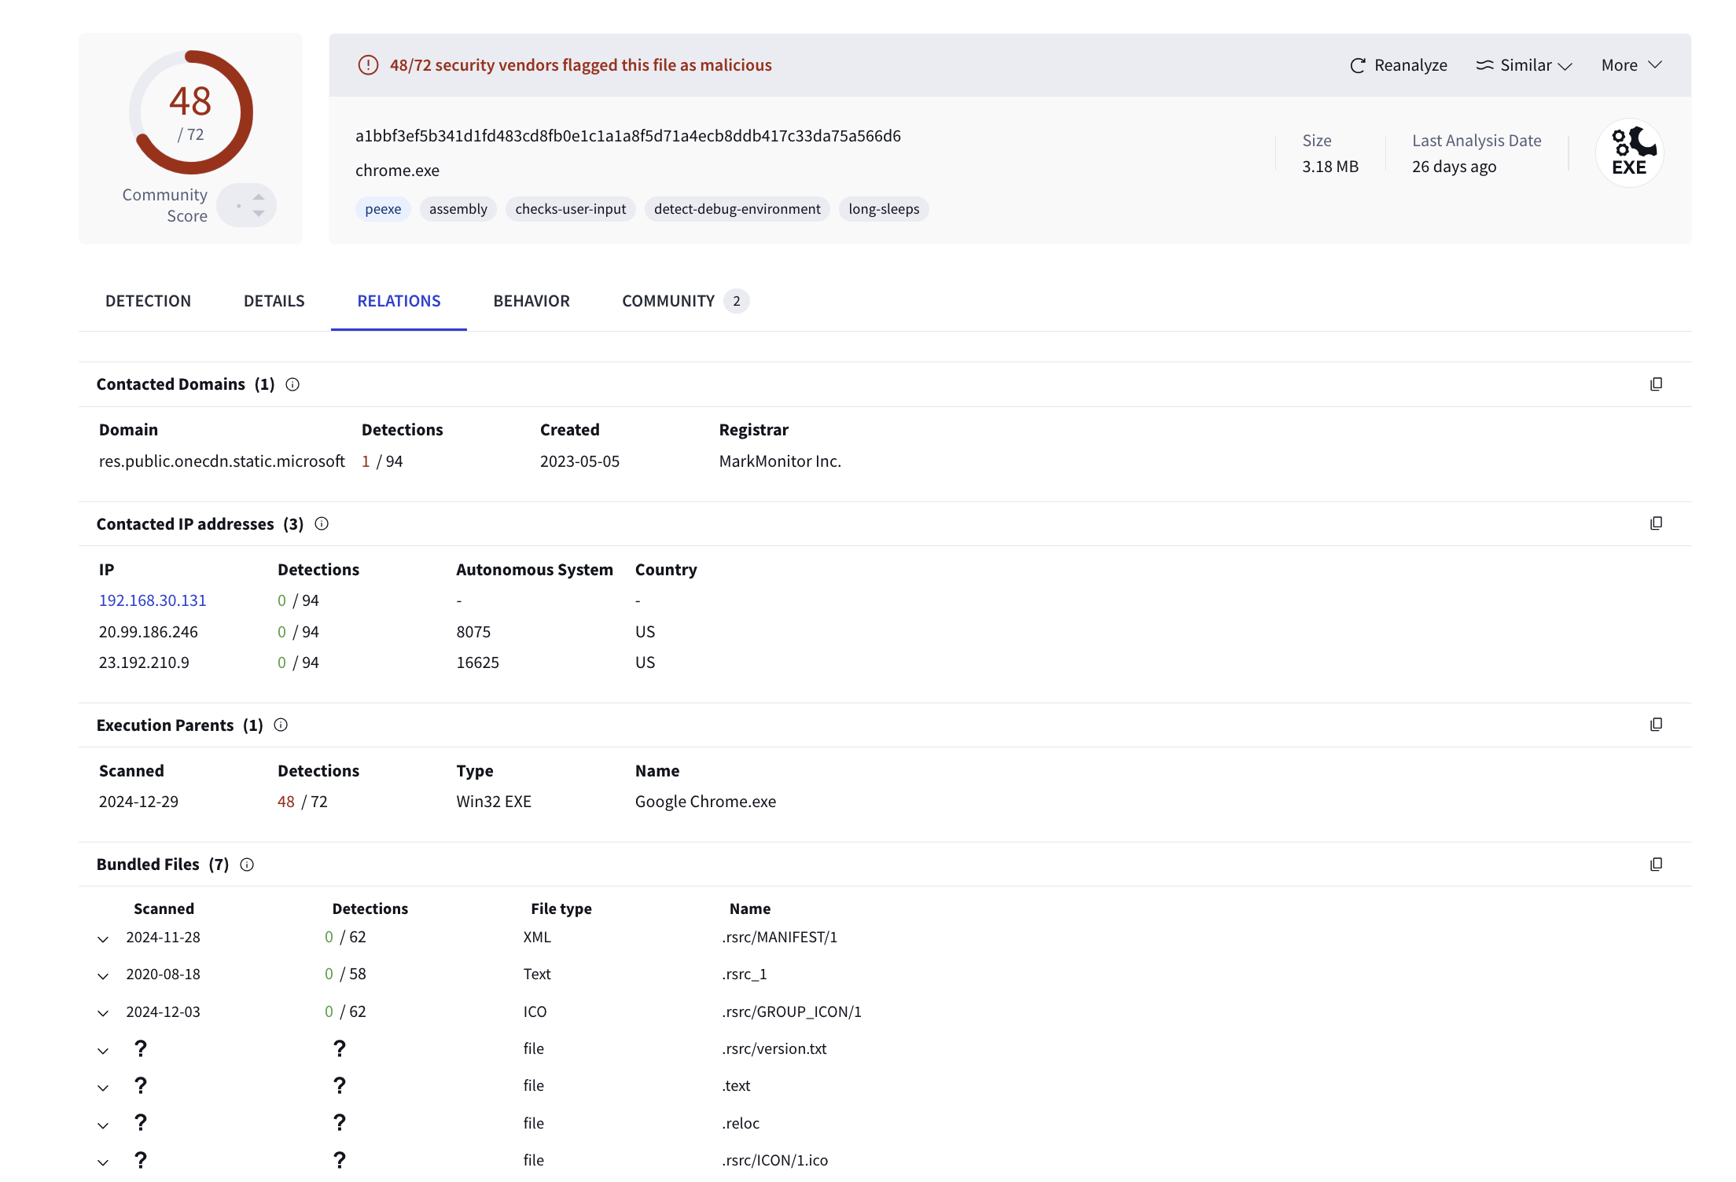Screen dimensions: 1736x1182
Task: Click Google Chrome.exe execution parent name
Action: 705,802
